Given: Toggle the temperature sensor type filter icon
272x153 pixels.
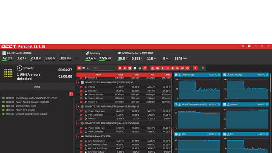Looking at the screenshot, I should point(153,68).
